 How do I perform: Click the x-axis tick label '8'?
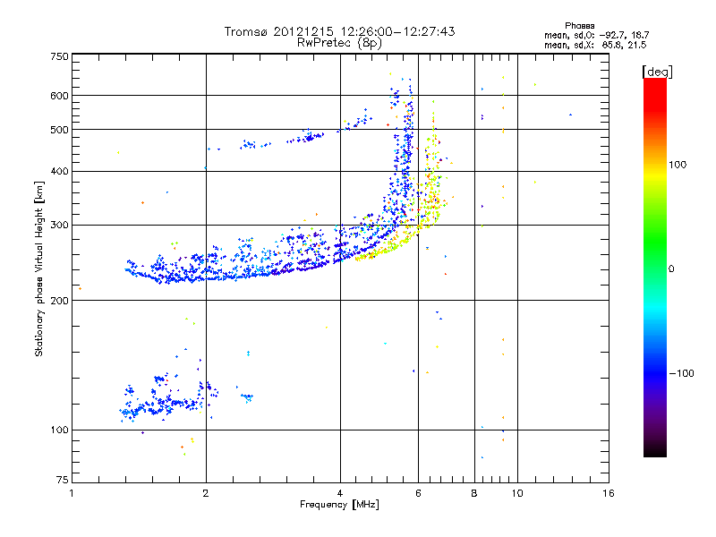[x=474, y=493]
